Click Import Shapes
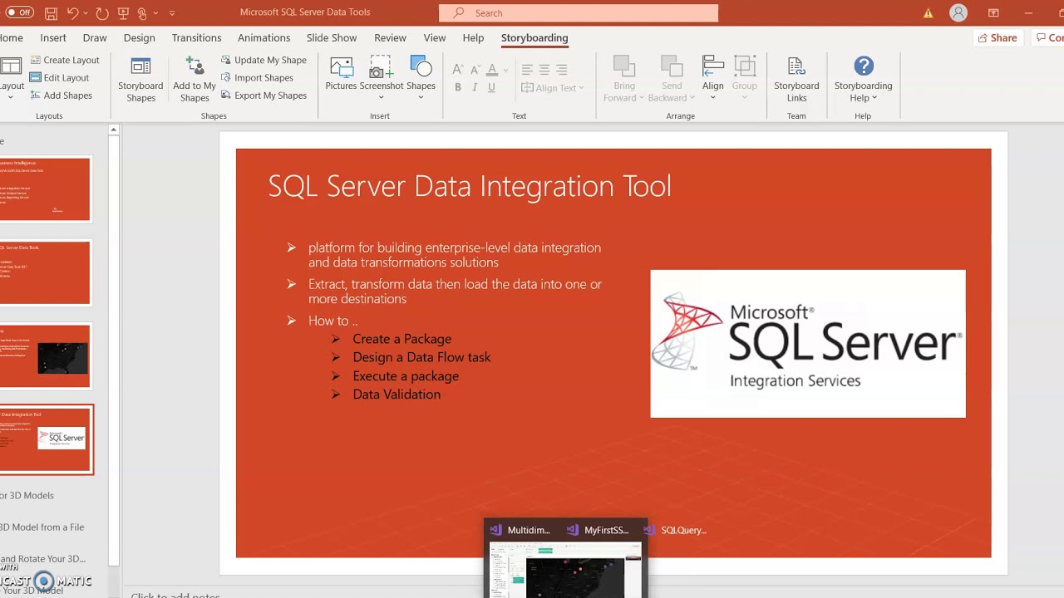This screenshot has width=1064, height=598. click(257, 77)
